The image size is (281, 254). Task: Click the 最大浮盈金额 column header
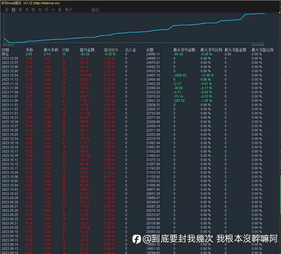click(236, 50)
